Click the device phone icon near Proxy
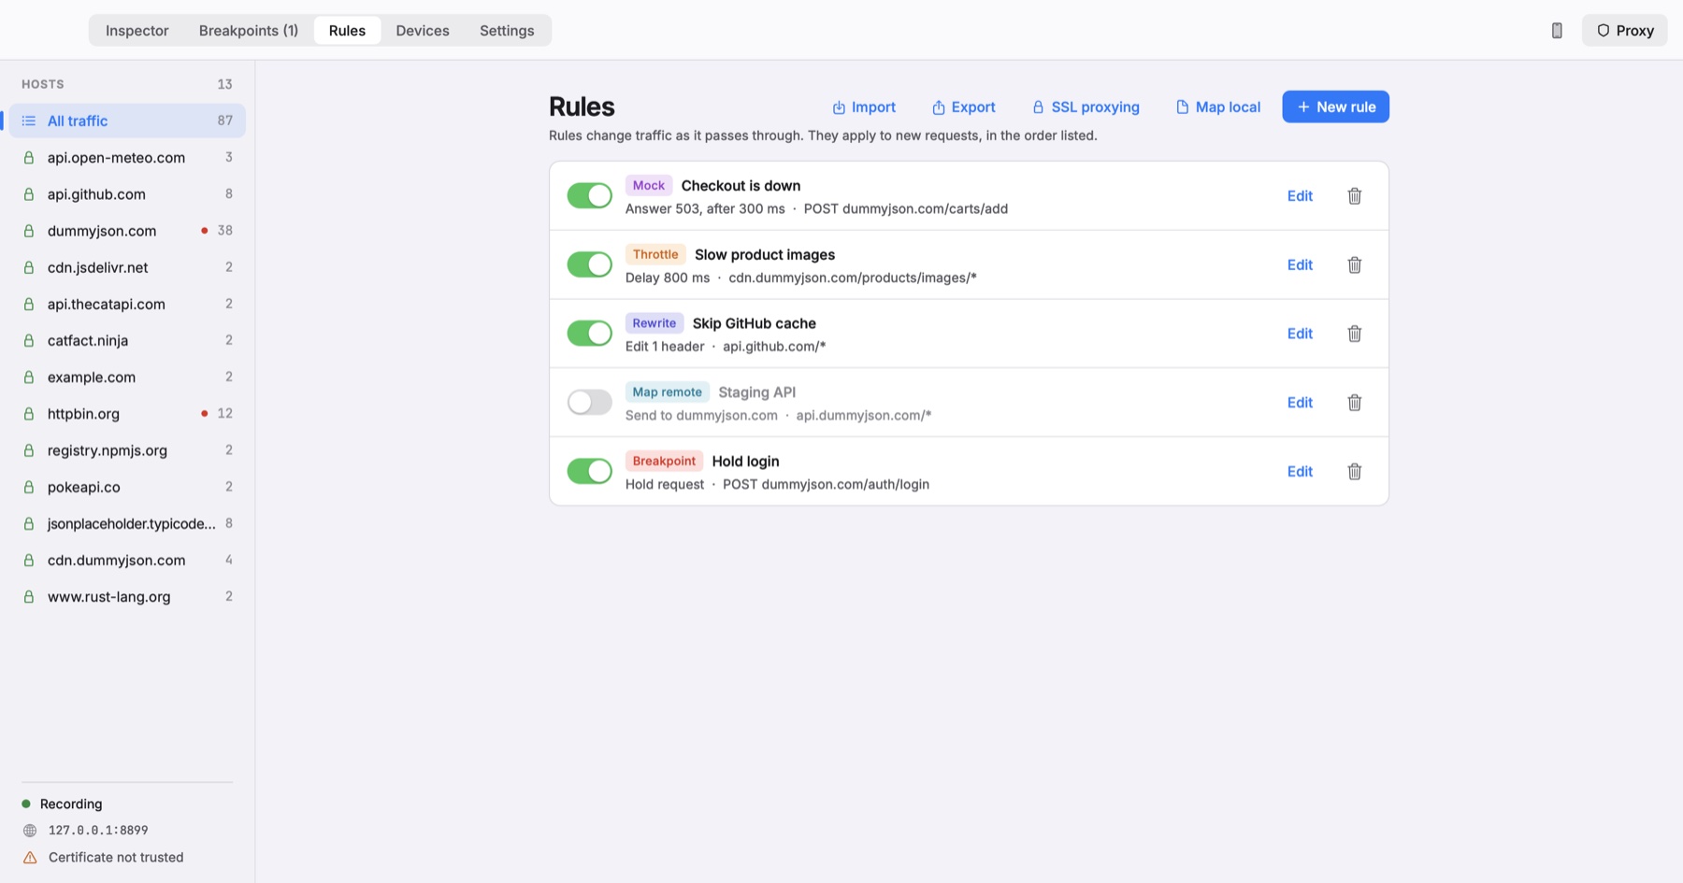Image resolution: width=1683 pixels, height=883 pixels. click(x=1557, y=31)
